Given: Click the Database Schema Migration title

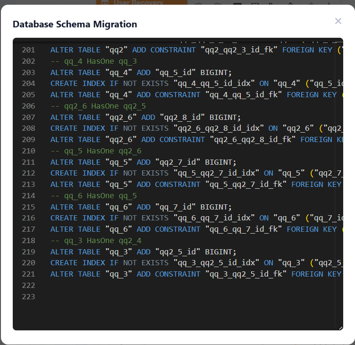Looking at the screenshot, I should [75, 24].
